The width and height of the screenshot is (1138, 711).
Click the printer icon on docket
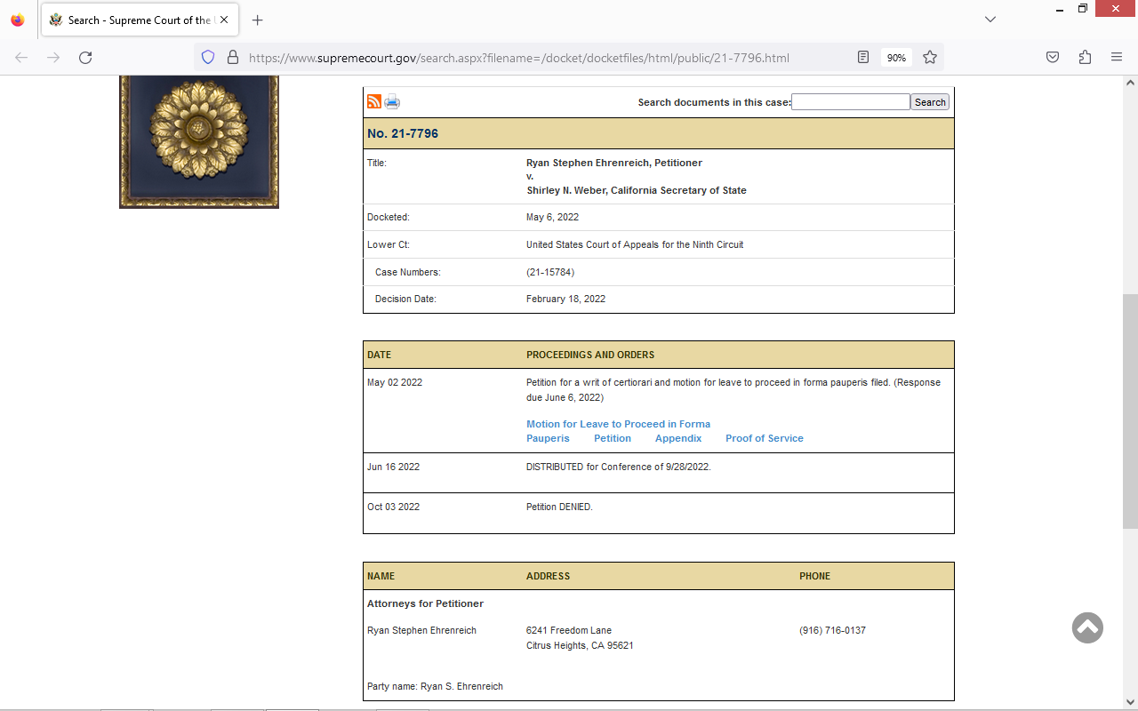pyautogui.click(x=392, y=101)
